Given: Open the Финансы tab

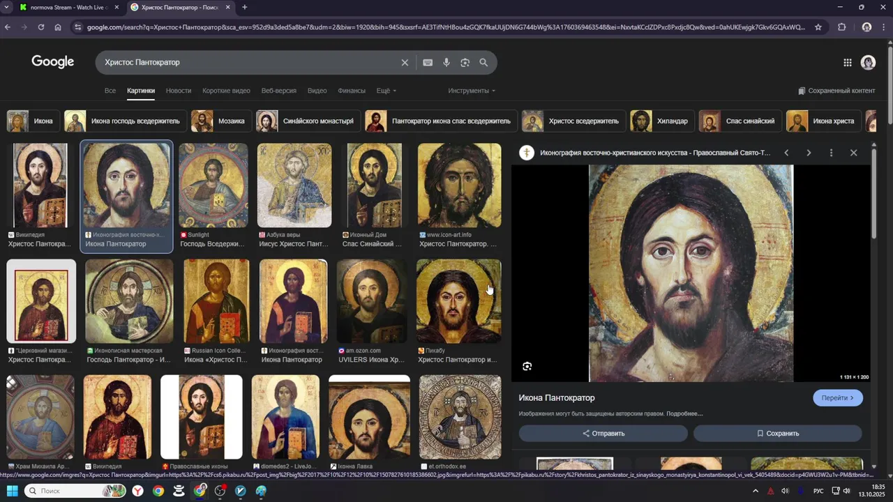Looking at the screenshot, I should point(352,91).
